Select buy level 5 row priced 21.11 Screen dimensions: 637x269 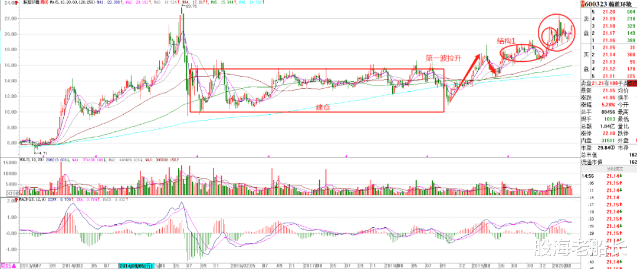[613, 75]
